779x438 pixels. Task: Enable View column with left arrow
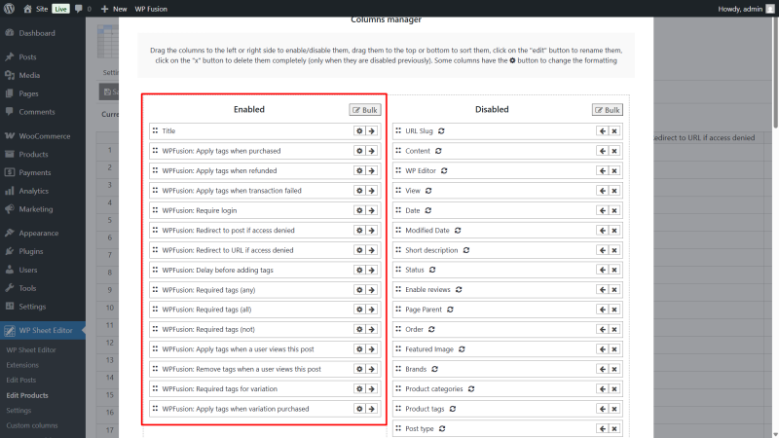(602, 191)
